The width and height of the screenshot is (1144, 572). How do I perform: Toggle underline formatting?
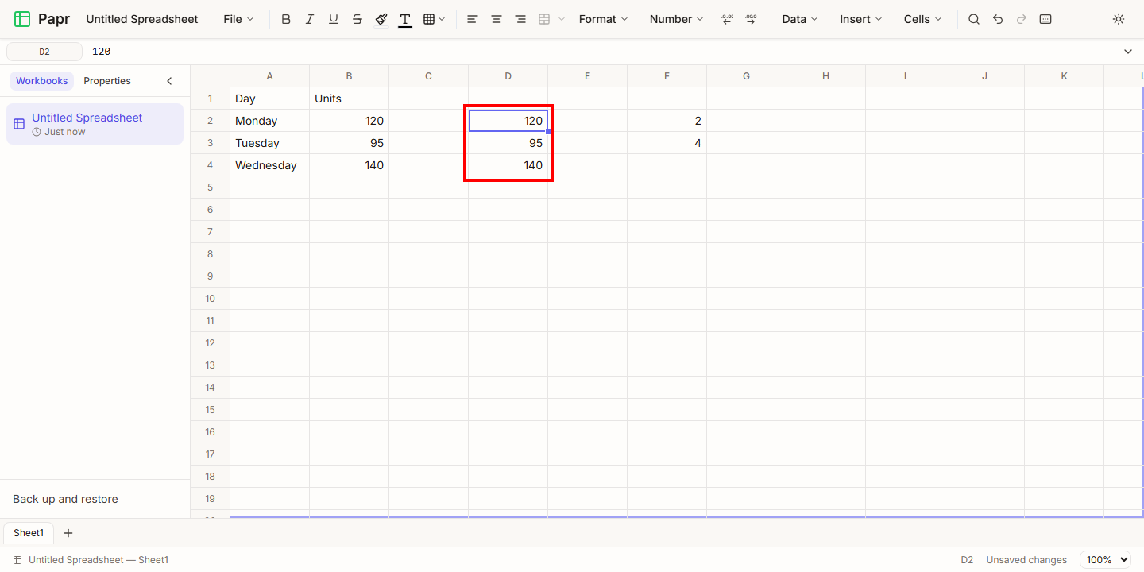pos(334,19)
